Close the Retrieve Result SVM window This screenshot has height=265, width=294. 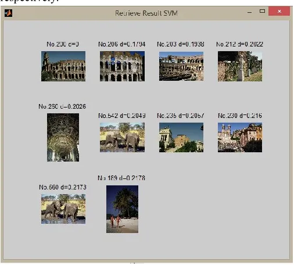279,11
